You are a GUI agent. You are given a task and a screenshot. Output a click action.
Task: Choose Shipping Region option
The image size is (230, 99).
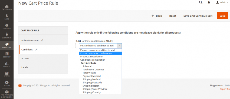tap(100, 86)
